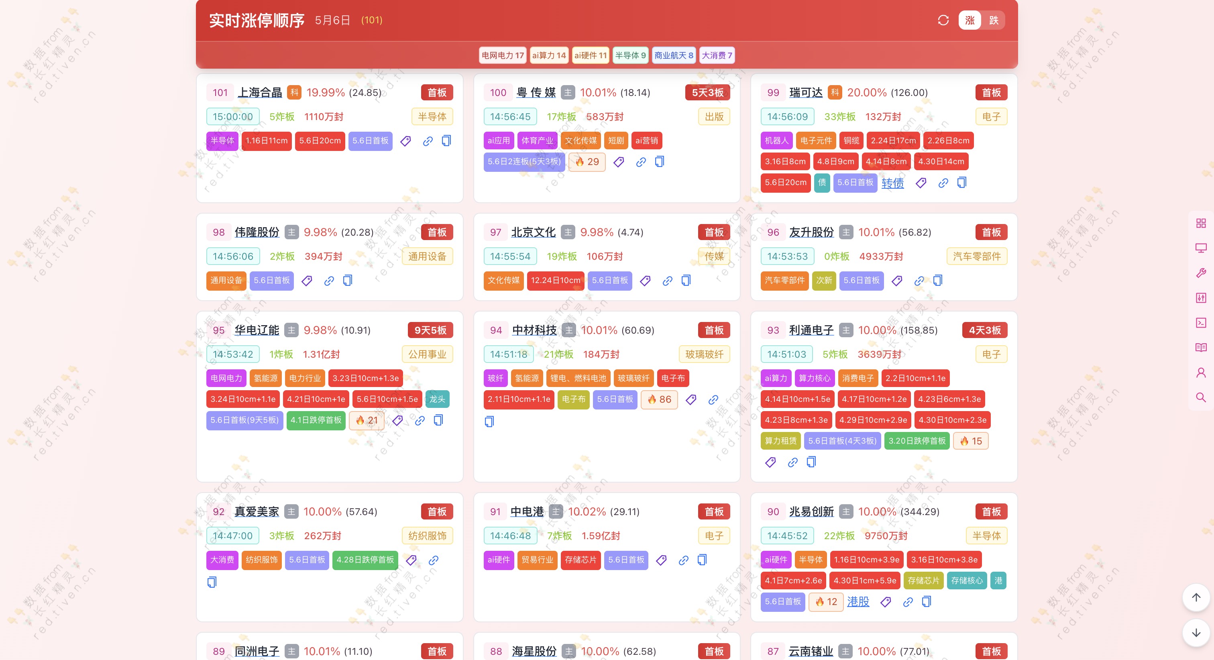Open 利通电子 stock link
The width and height of the screenshot is (1214, 660).
pyautogui.click(x=811, y=330)
